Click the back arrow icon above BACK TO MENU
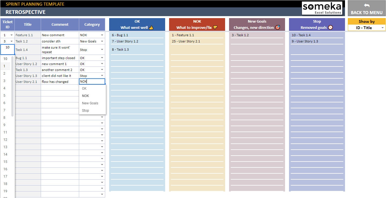Screen dimensions: 386x198 pyautogui.click(x=366, y=5)
